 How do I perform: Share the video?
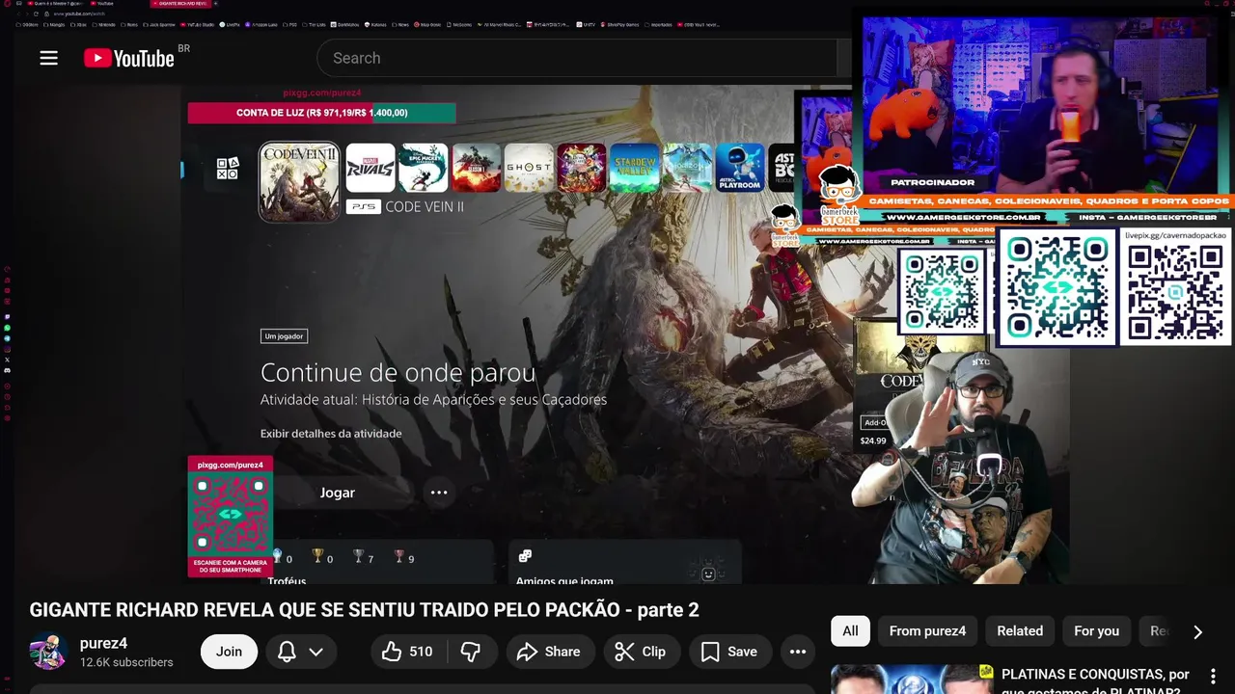click(548, 652)
